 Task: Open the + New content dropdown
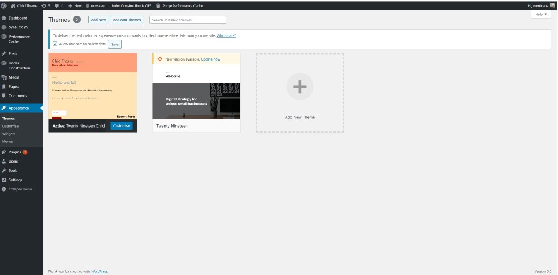[75, 5]
